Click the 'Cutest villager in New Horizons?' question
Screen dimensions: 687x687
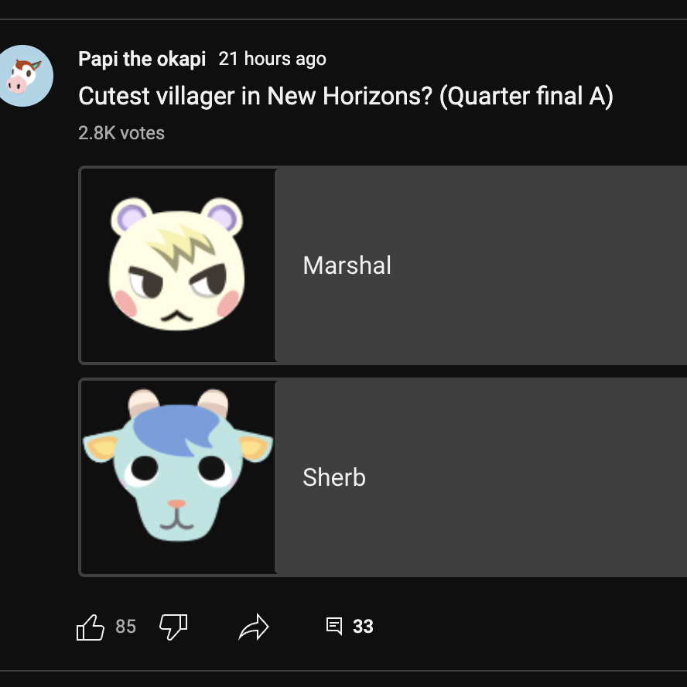coord(255,97)
